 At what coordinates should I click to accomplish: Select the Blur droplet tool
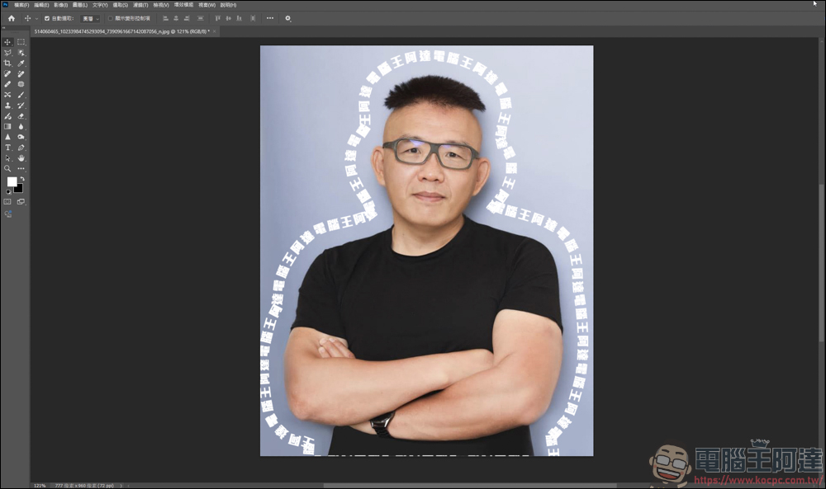21,126
